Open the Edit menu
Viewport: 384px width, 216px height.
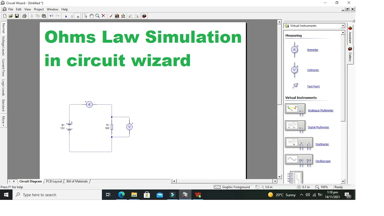click(x=19, y=9)
